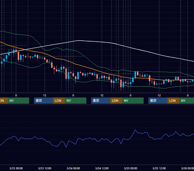The width and height of the screenshot is (194, 171).
Task: Select the LDN session block on 3/23
Action: [x=59, y=101]
